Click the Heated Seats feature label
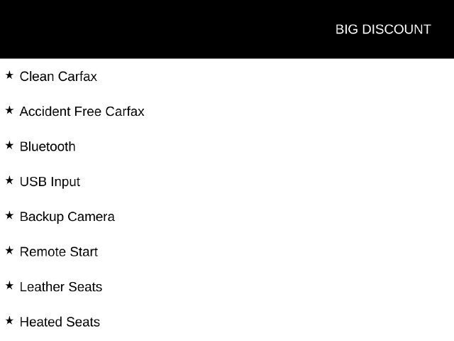 click(60, 322)
